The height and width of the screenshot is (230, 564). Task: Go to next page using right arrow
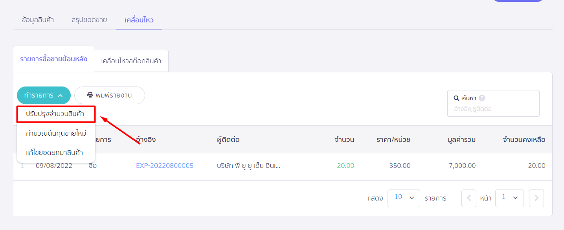pos(536,198)
